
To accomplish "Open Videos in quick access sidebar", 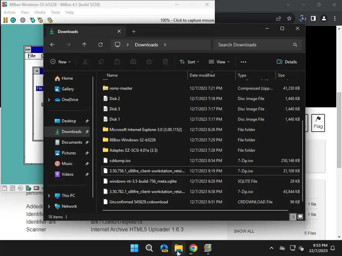I will point(67,174).
